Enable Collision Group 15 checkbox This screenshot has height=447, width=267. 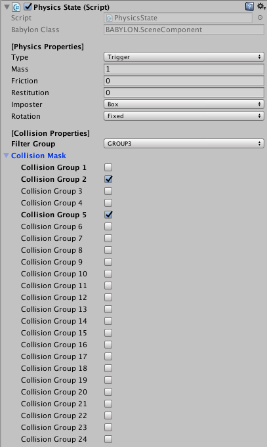point(108,333)
